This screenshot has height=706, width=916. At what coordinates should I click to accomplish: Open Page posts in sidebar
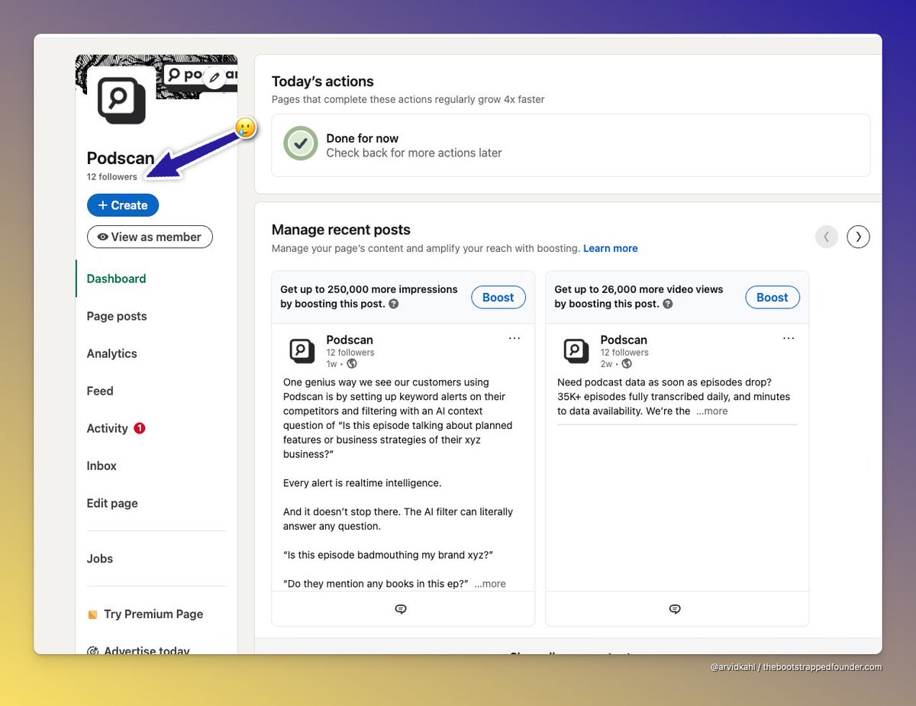click(x=117, y=316)
